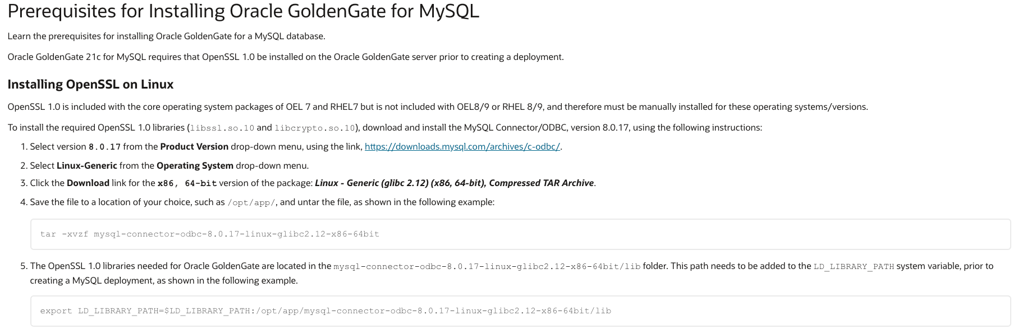
Task: Click the paragraph starting 'OpenSSL 1.0 is included'
Action: [437, 107]
